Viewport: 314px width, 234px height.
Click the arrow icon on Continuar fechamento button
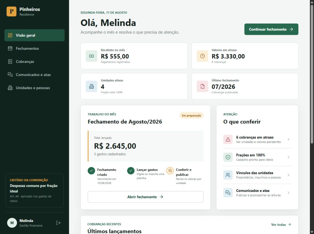pyautogui.click(x=291, y=29)
